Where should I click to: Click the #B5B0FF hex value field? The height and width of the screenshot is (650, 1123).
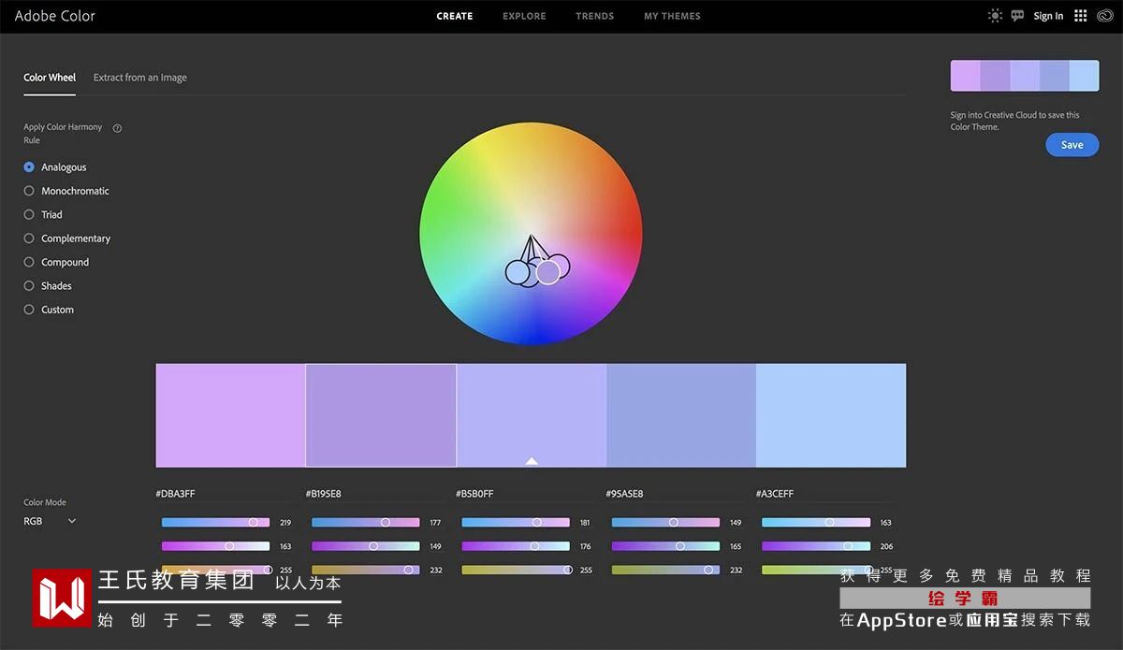pyautogui.click(x=474, y=494)
